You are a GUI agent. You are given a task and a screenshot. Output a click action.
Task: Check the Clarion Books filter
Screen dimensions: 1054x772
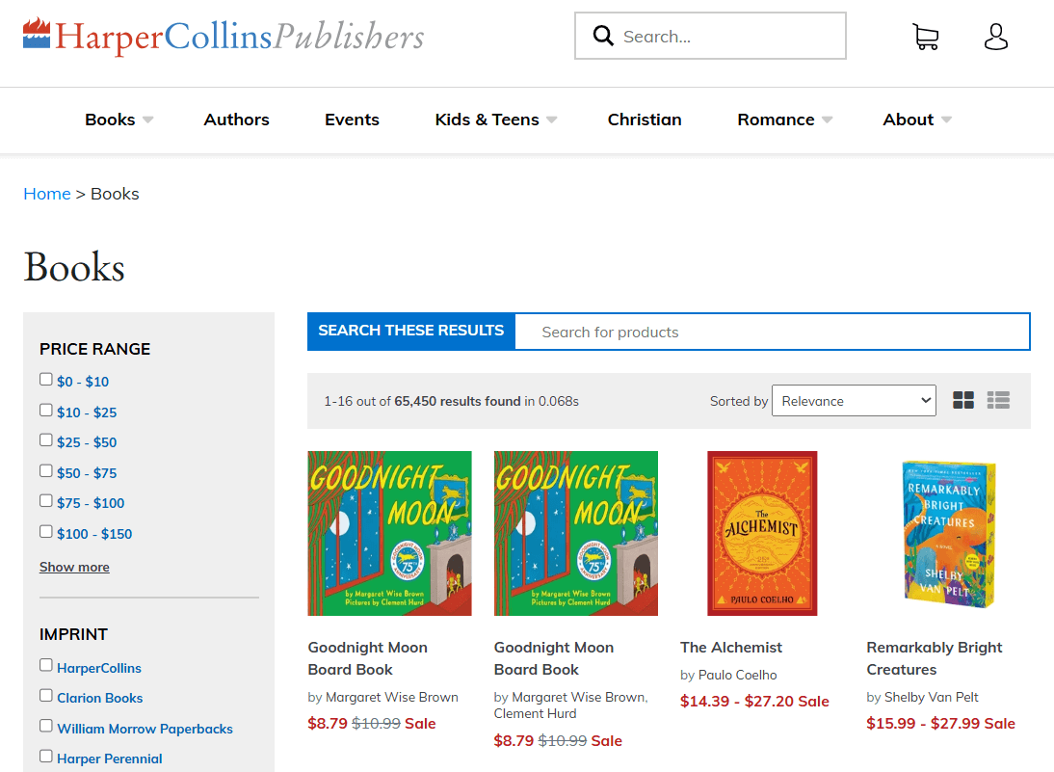tap(45, 696)
